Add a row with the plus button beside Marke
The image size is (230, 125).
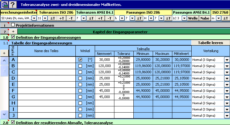tap(4, 53)
